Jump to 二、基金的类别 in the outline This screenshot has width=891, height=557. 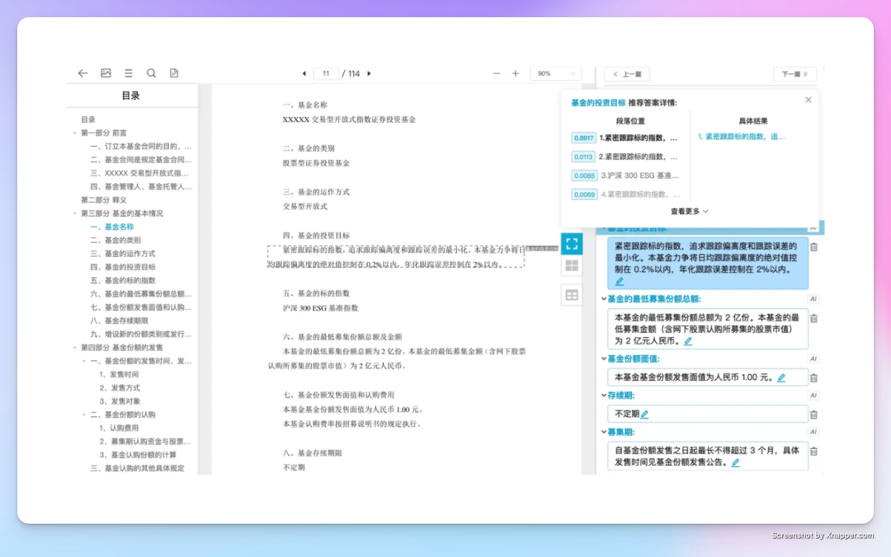point(115,240)
